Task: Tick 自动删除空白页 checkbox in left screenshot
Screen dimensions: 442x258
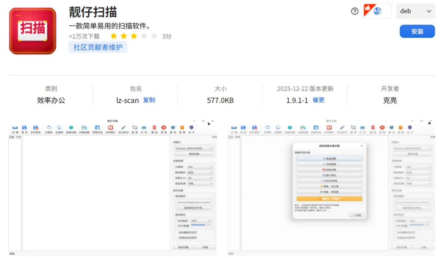Action: [x=177, y=232]
